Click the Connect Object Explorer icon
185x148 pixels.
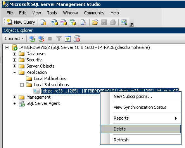32,38
